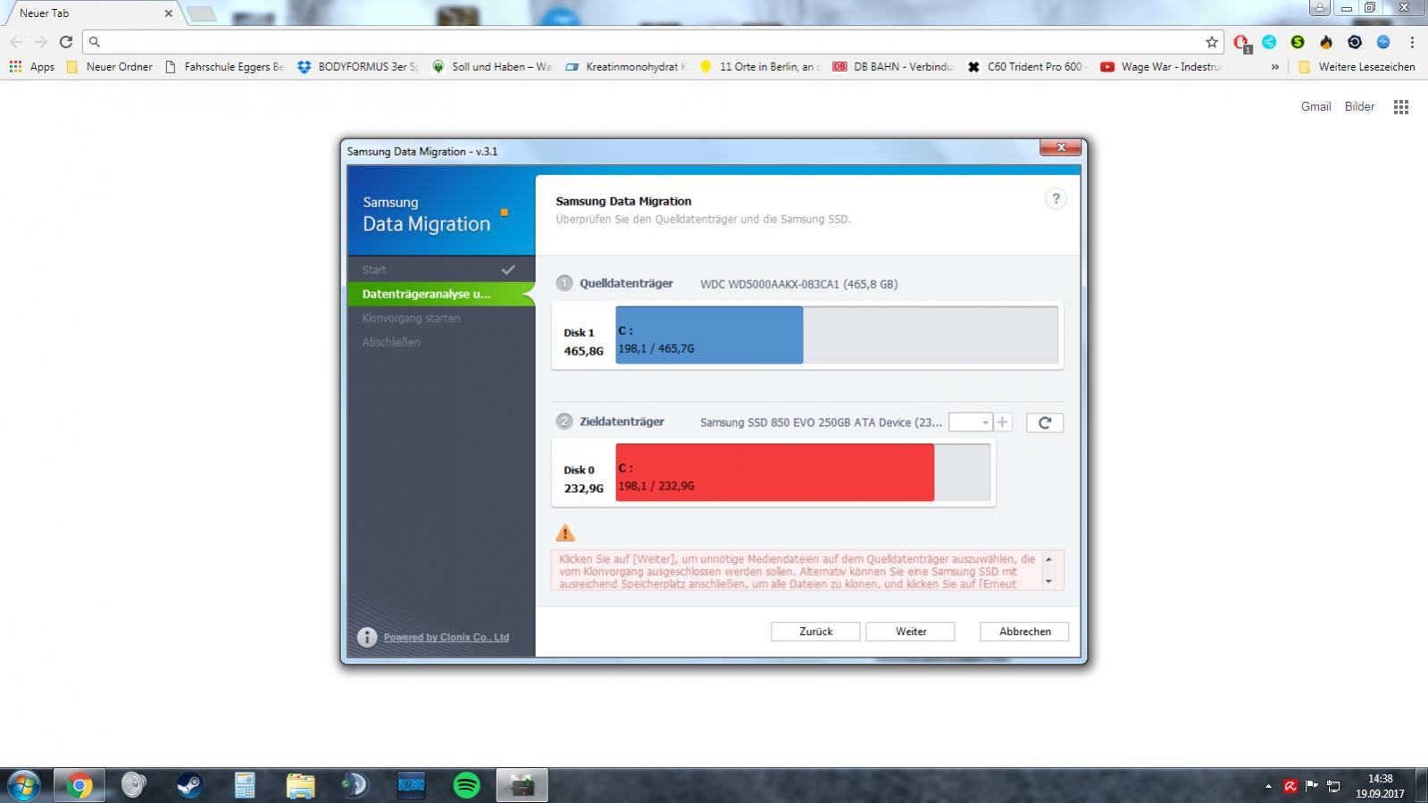Open Spotify from the taskbar
This screenshot has height=803, width=1428.
[466, 785]
